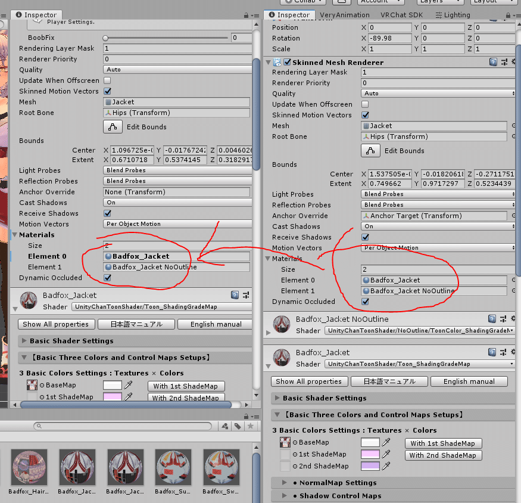521x503 pixels.
Task: Select Badfox_Hair material thumbnail in Project
Action: point(29,467)
